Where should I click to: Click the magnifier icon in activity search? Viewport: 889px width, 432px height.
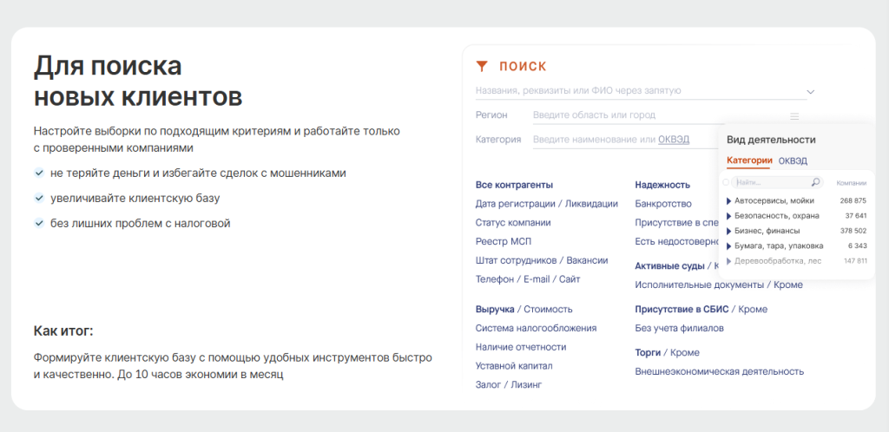815,183
